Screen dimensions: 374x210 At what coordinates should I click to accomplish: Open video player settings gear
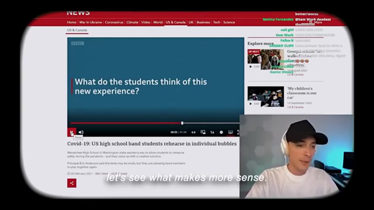pos(221,132)
